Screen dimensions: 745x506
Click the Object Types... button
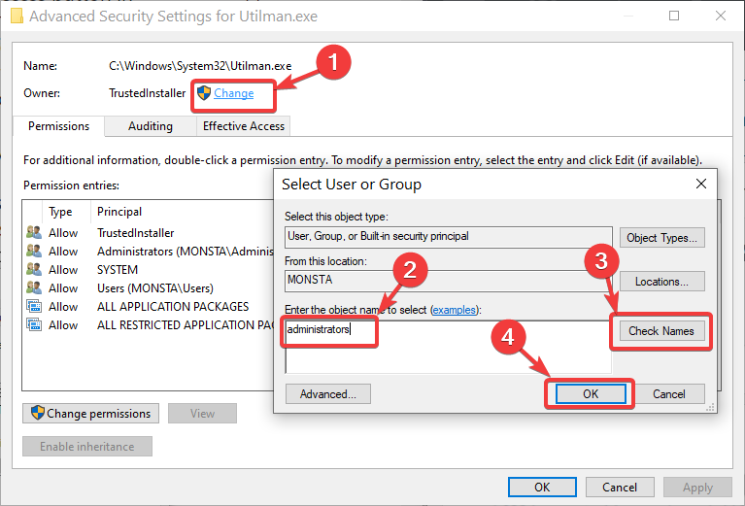point(661,238)
